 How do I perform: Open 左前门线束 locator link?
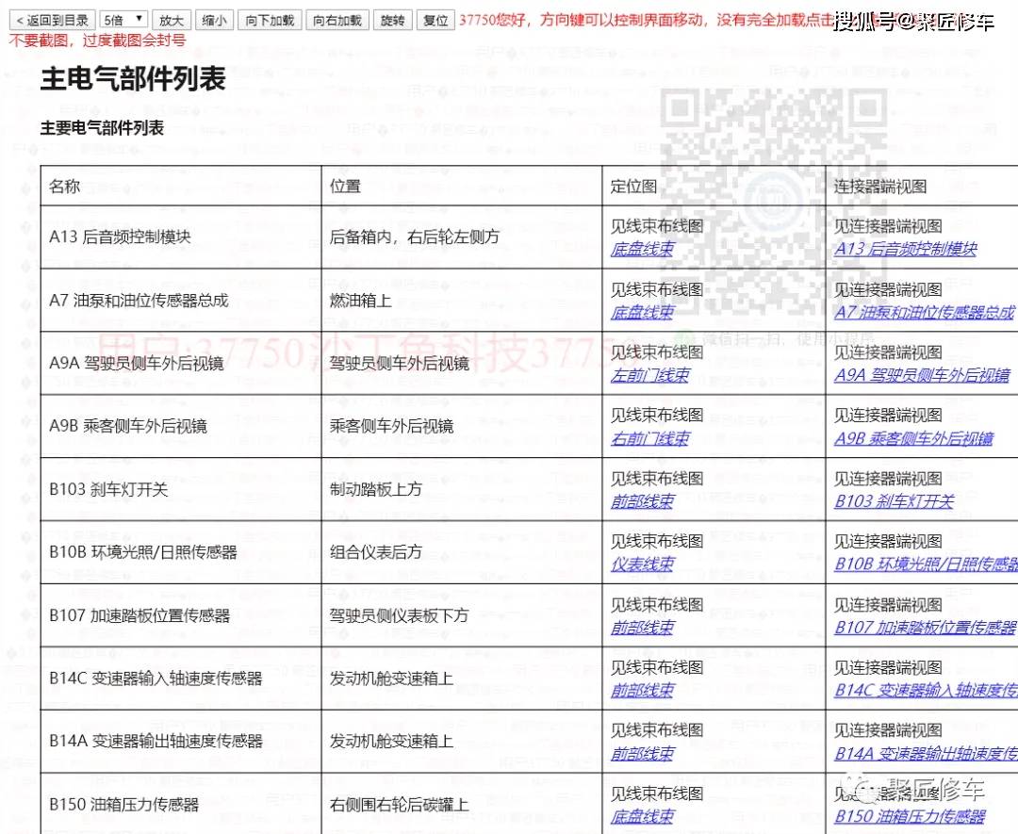(649, 376)
